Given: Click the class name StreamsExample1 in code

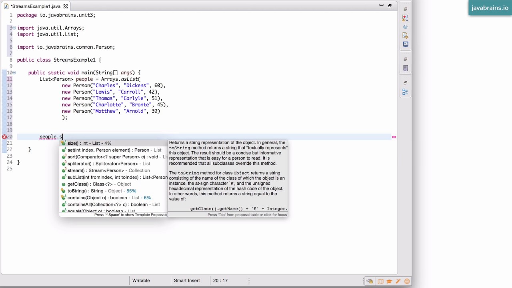Looking at the screenshot, I should [x=74, y=60].
